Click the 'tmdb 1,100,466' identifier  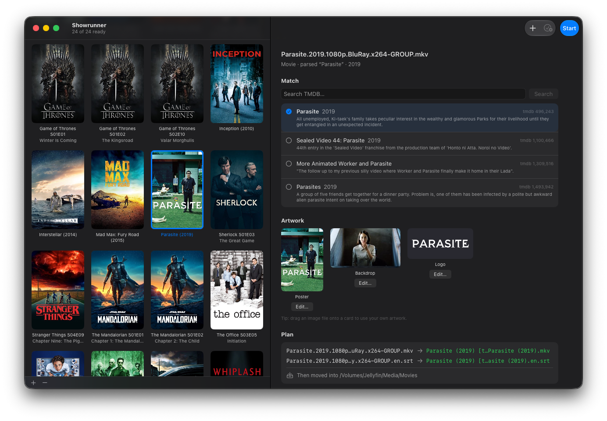[537, 141]
